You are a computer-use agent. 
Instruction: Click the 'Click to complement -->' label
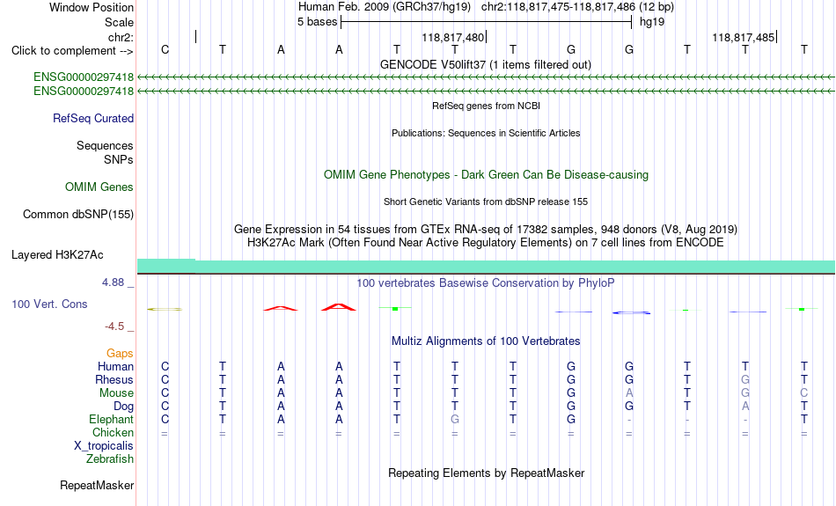[72, 51]
